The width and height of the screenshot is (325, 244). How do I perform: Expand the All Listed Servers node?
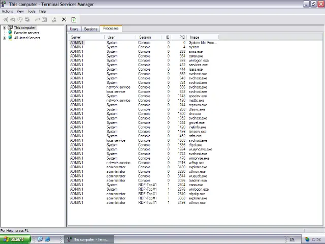point(5,38)
